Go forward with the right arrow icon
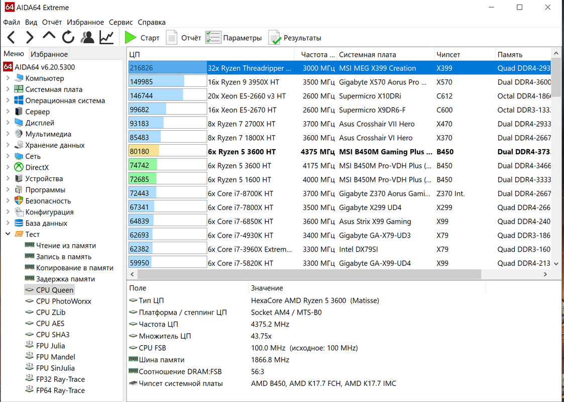This screenshot has width=564, height=402. click(x=30, y=37)
